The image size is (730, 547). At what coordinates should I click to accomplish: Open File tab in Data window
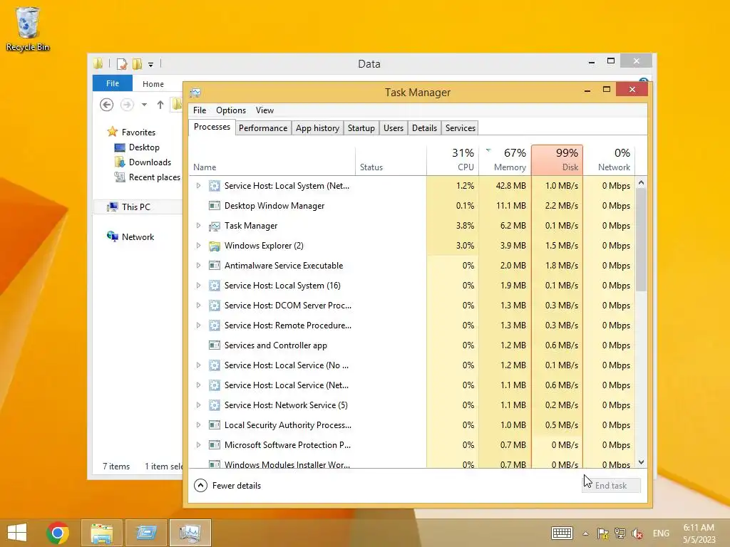pyautogui.click(x=113, y=83)
